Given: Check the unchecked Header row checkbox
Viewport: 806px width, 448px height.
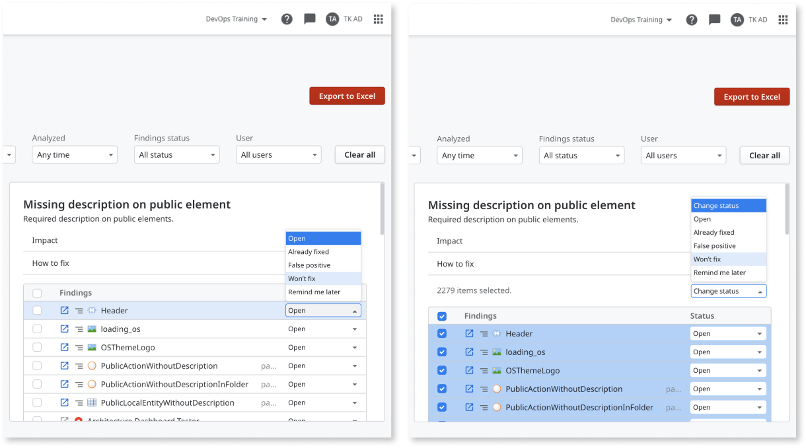Looking at the screenshot, I should click(37, 310).
